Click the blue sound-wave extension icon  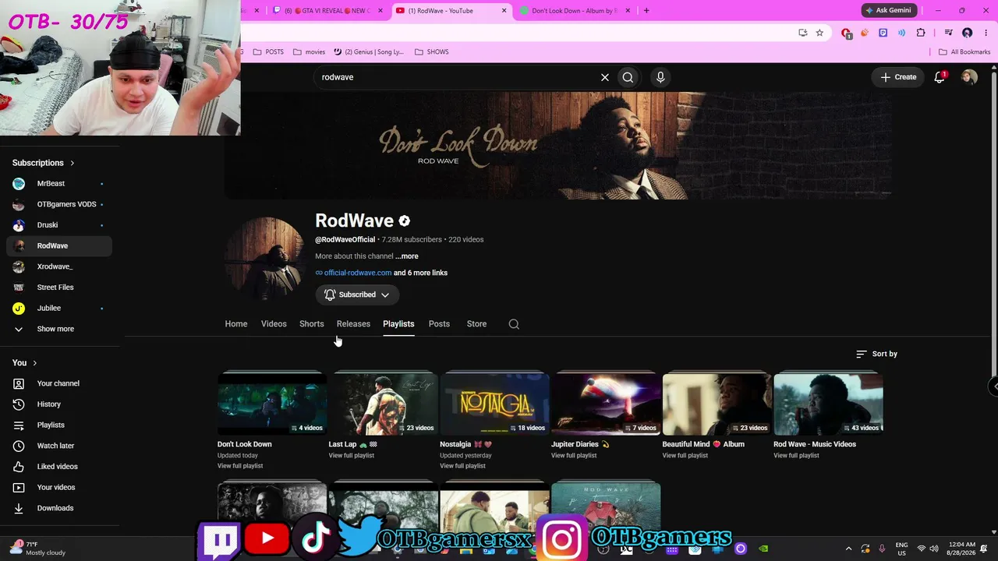[902, 33]
